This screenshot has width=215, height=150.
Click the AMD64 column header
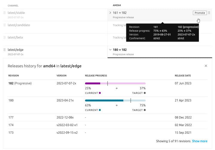coord(117,5)
